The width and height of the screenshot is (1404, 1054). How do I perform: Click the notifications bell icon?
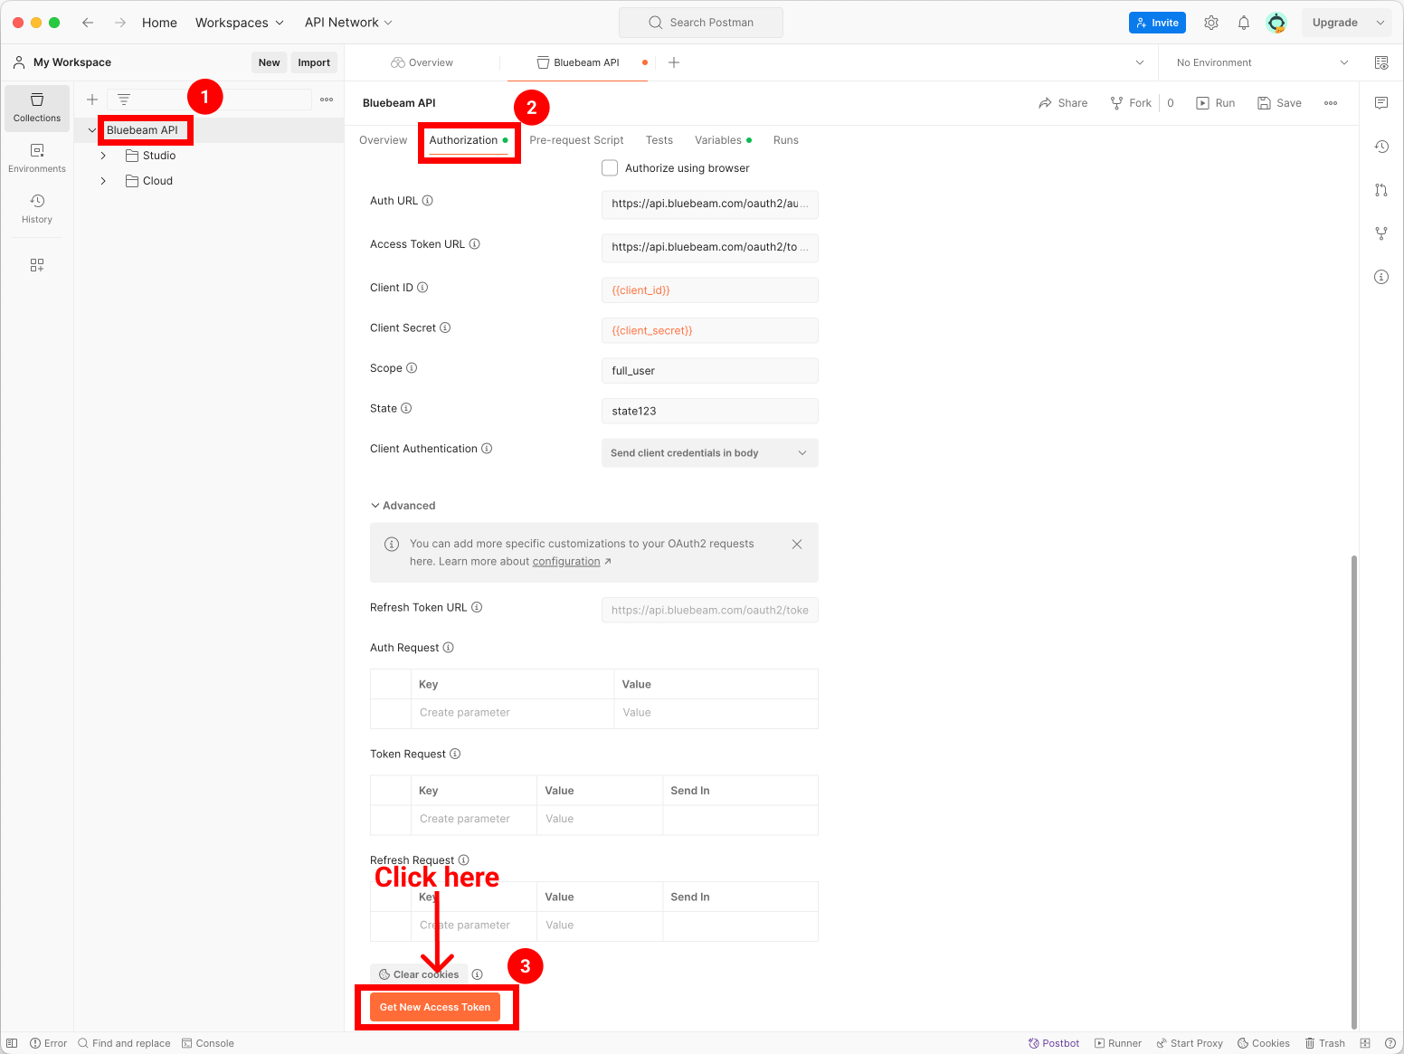(1244, 23)
